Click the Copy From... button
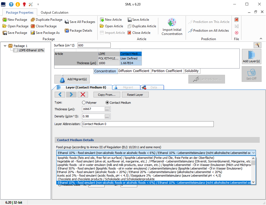266x205 pixels. [x=107, y=95]
